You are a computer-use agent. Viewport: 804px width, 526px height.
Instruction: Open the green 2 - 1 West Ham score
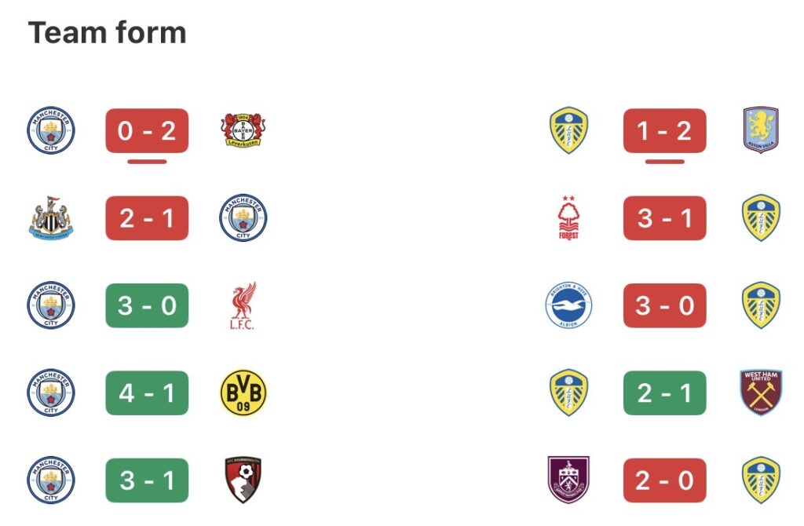pos(664,393)
